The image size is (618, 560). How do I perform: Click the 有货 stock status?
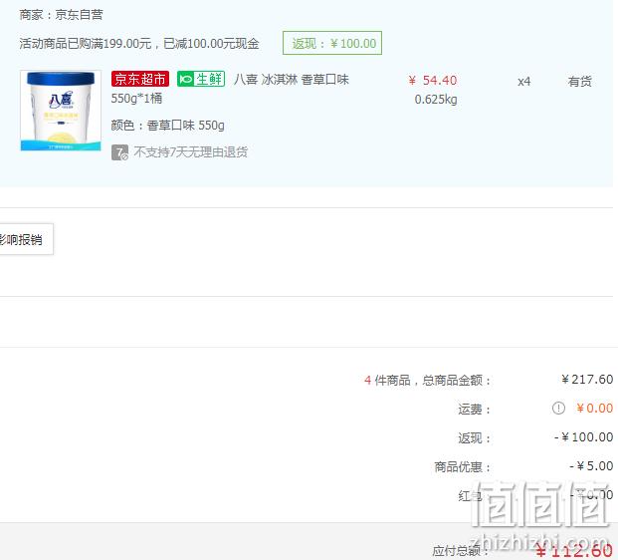[580, 82]
